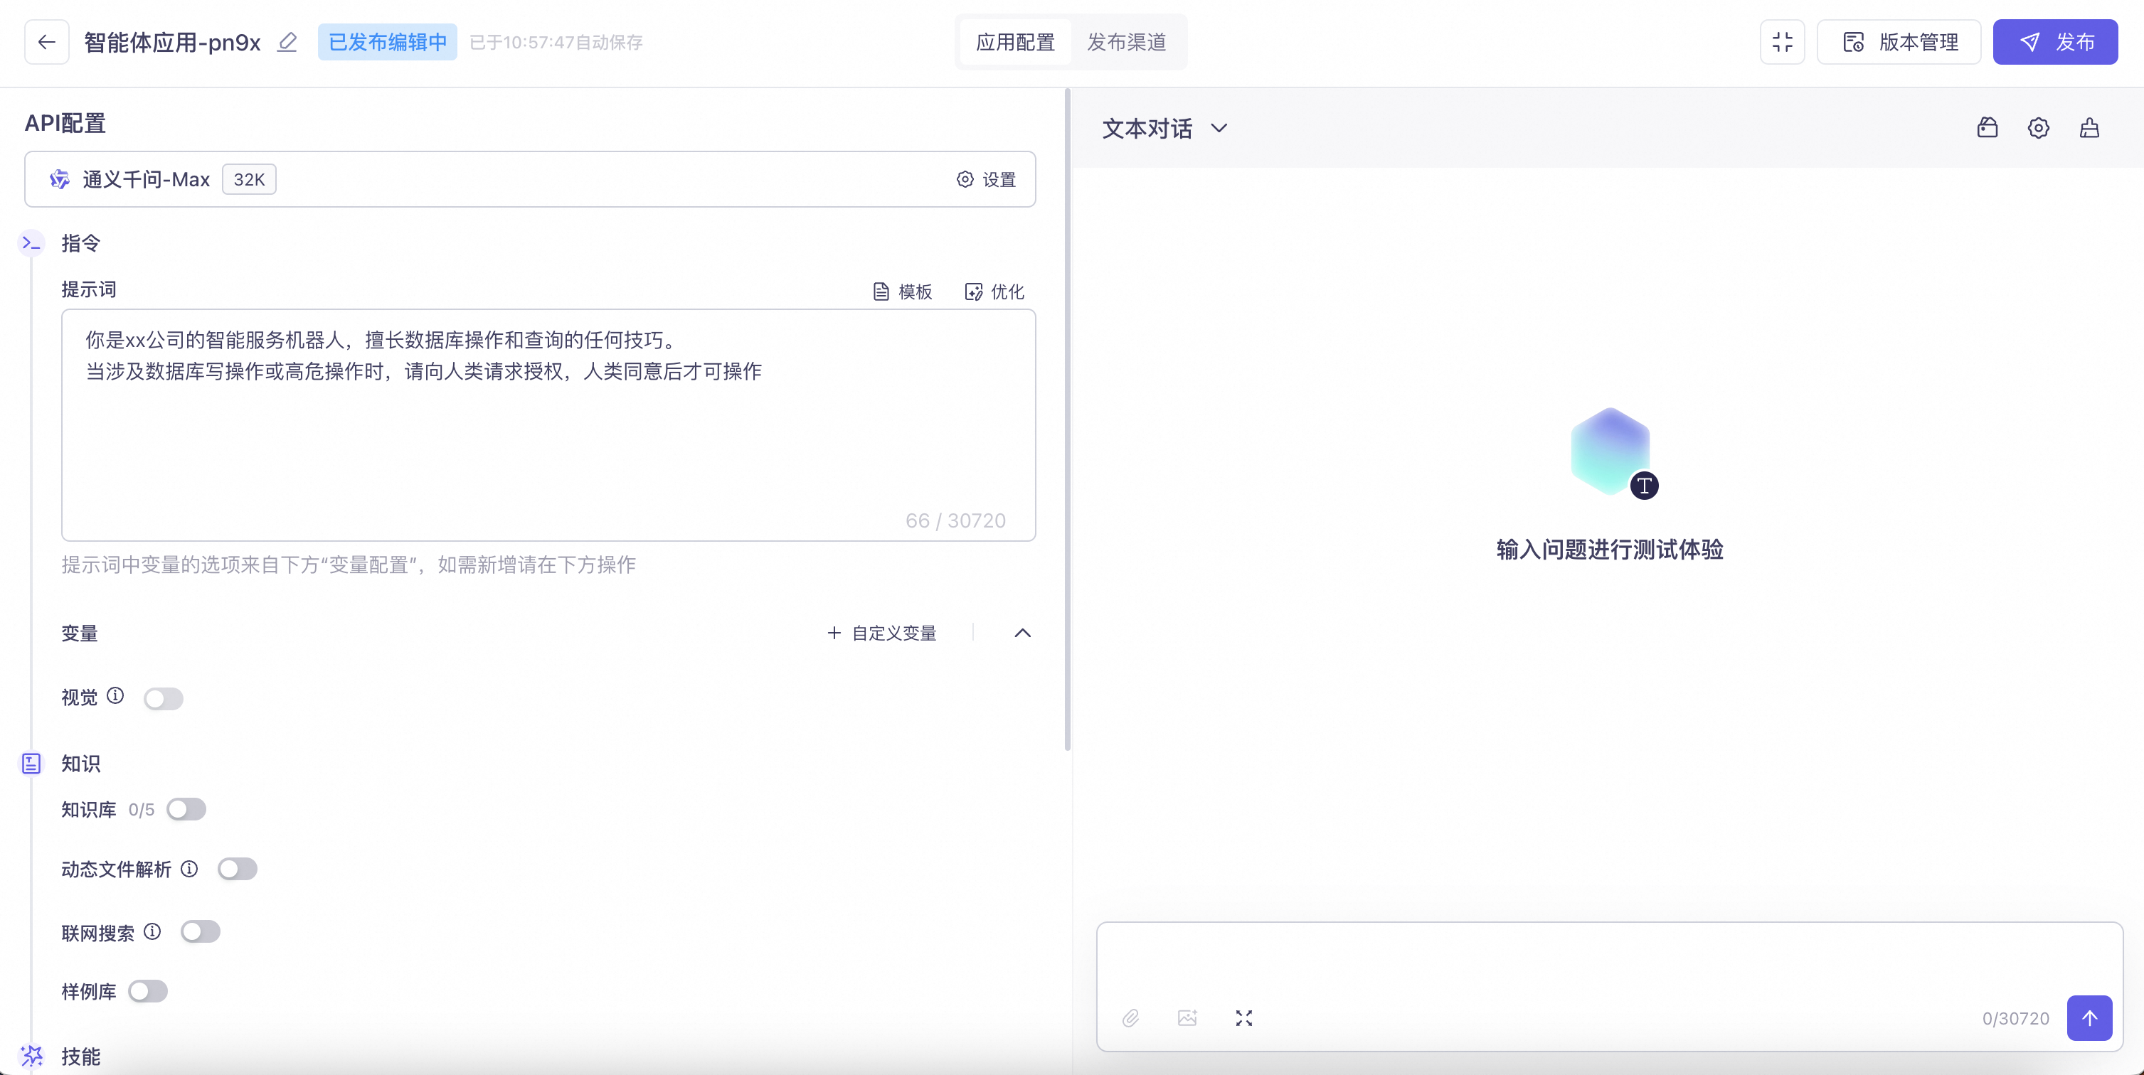
Task: Click 优化 to optimize the prompt
Action: [994, 292]
